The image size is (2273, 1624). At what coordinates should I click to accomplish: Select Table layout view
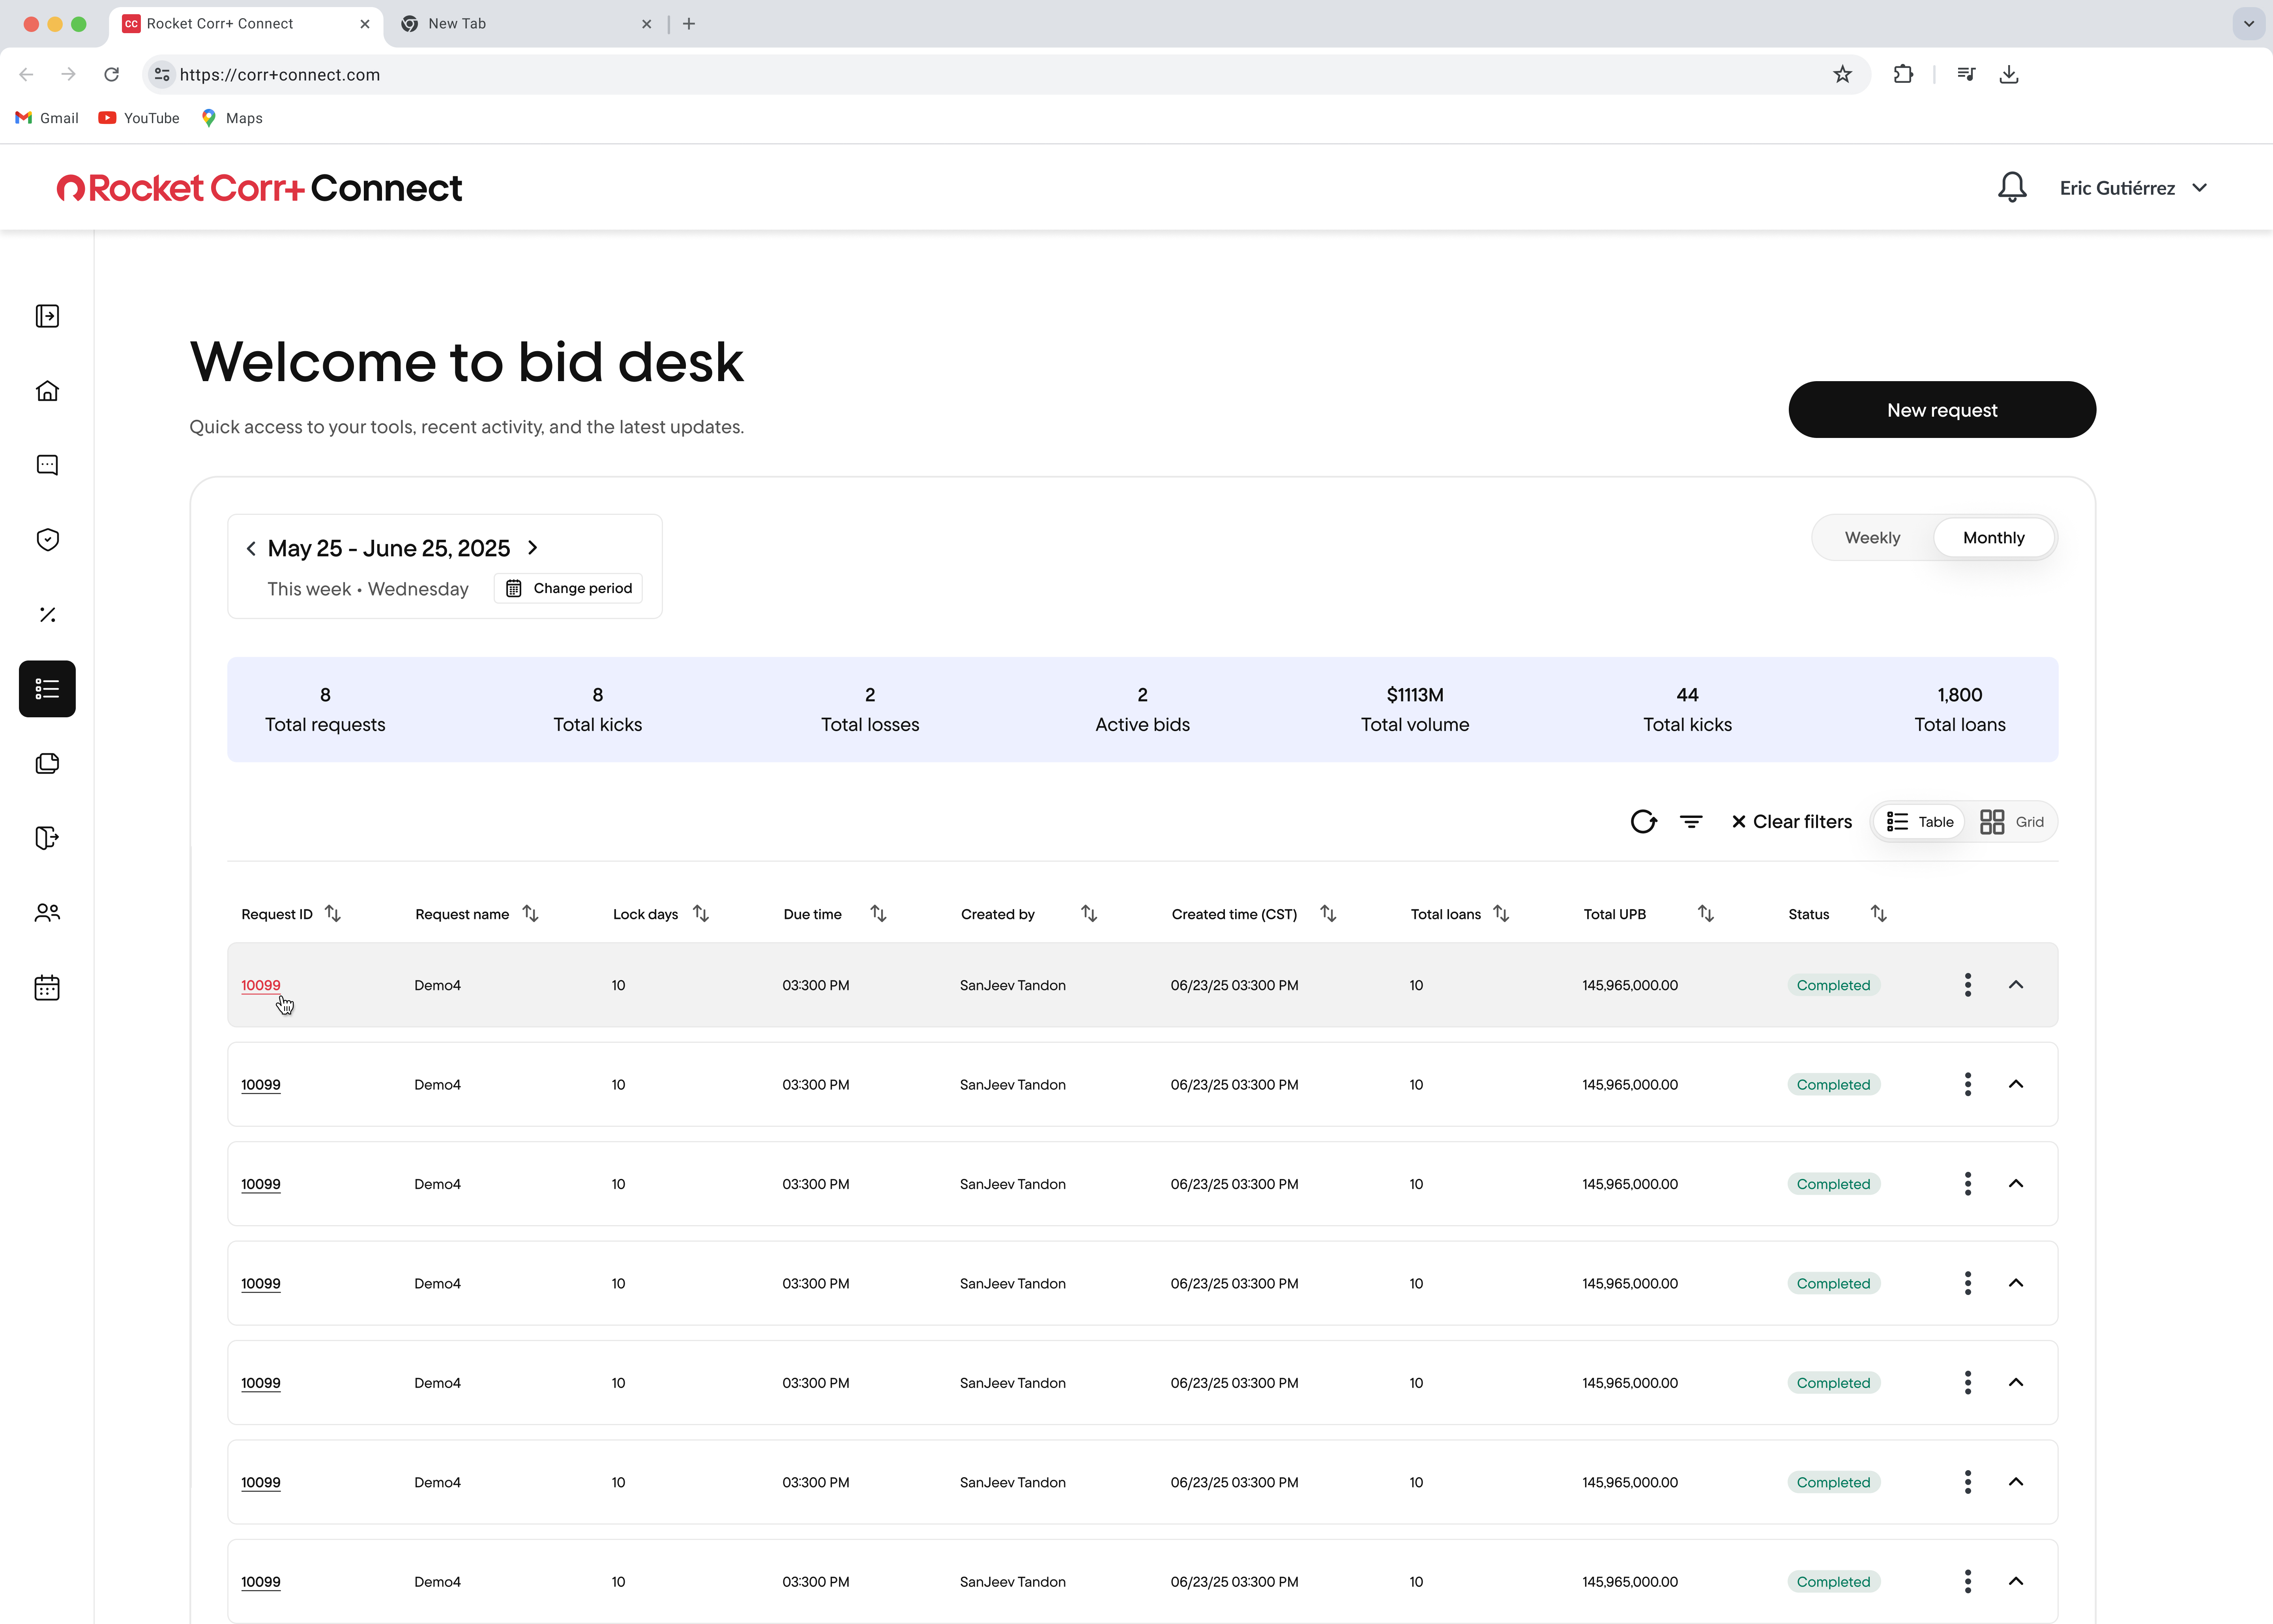pyautogui.click(x=1920, y=822)
